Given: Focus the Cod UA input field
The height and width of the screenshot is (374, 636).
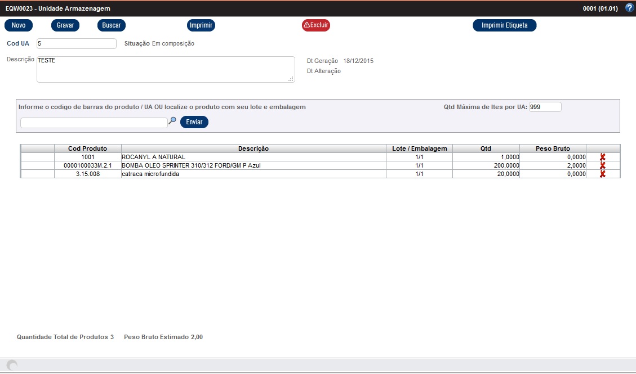Looking at the screenshot, I should point(76,44).
